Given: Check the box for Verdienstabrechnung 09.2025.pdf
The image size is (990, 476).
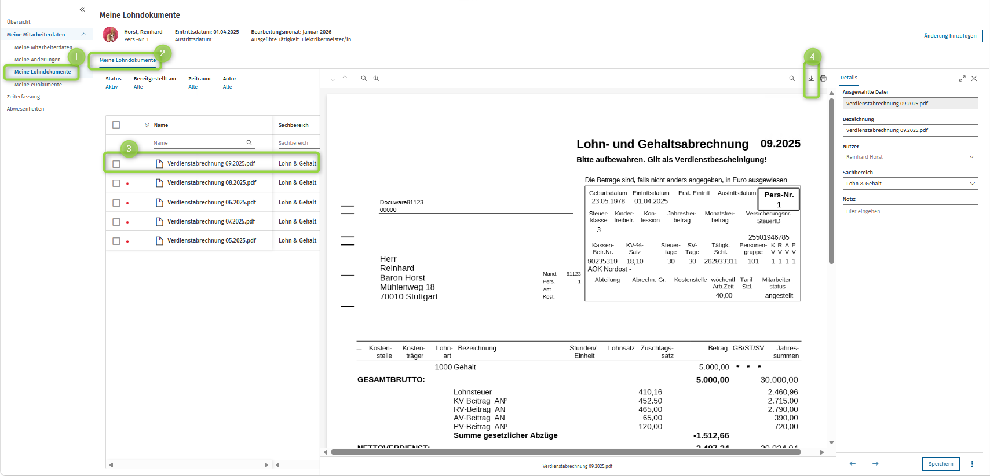Looking at the screenshot, I should (116, 164).
